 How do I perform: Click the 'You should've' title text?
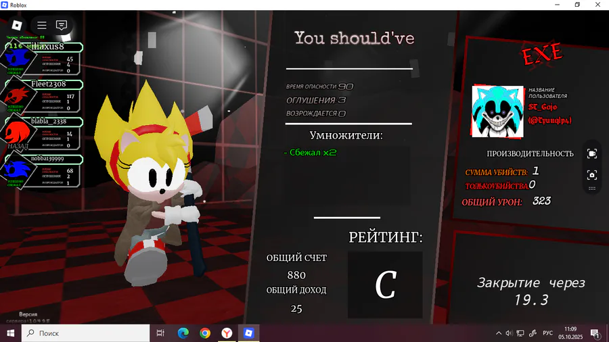(354, 39)
